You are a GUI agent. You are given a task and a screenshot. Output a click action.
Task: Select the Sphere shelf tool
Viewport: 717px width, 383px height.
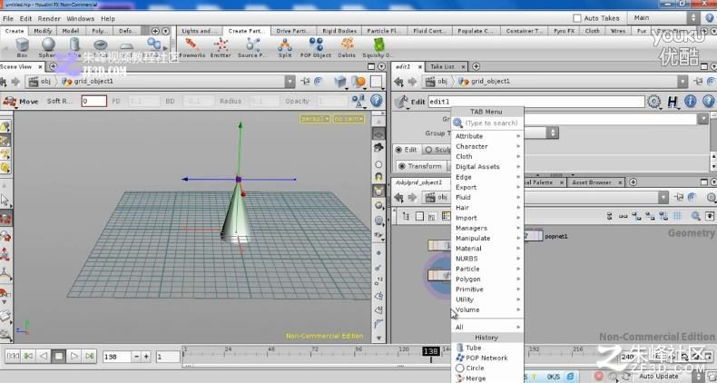click(x=47, y=47)
